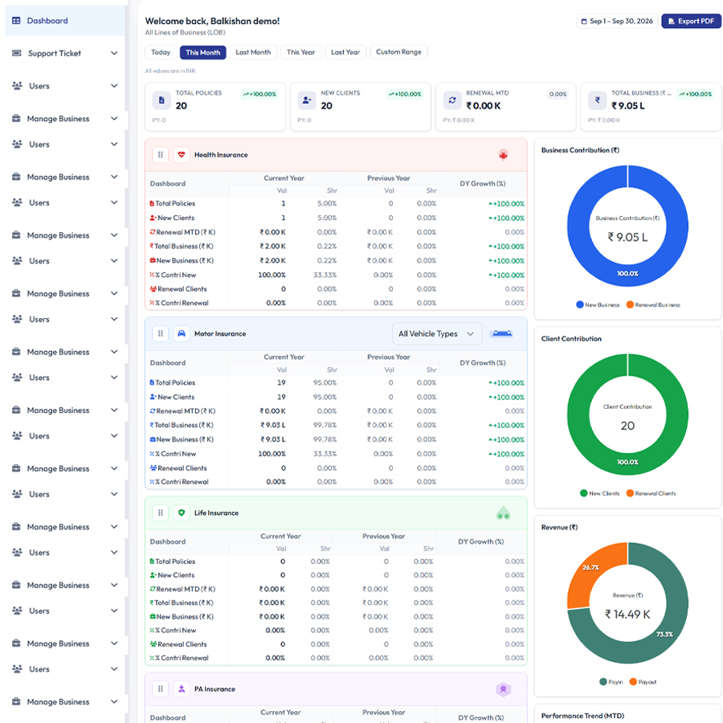
Task: Click the red medical icon in Health Insurance header
Action: 503,155
